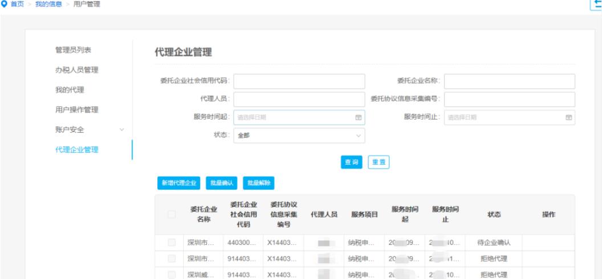Viewport: 602px width, 279px height.
Task: Click the collapse icon at top right corner
Action: [597, 4]
